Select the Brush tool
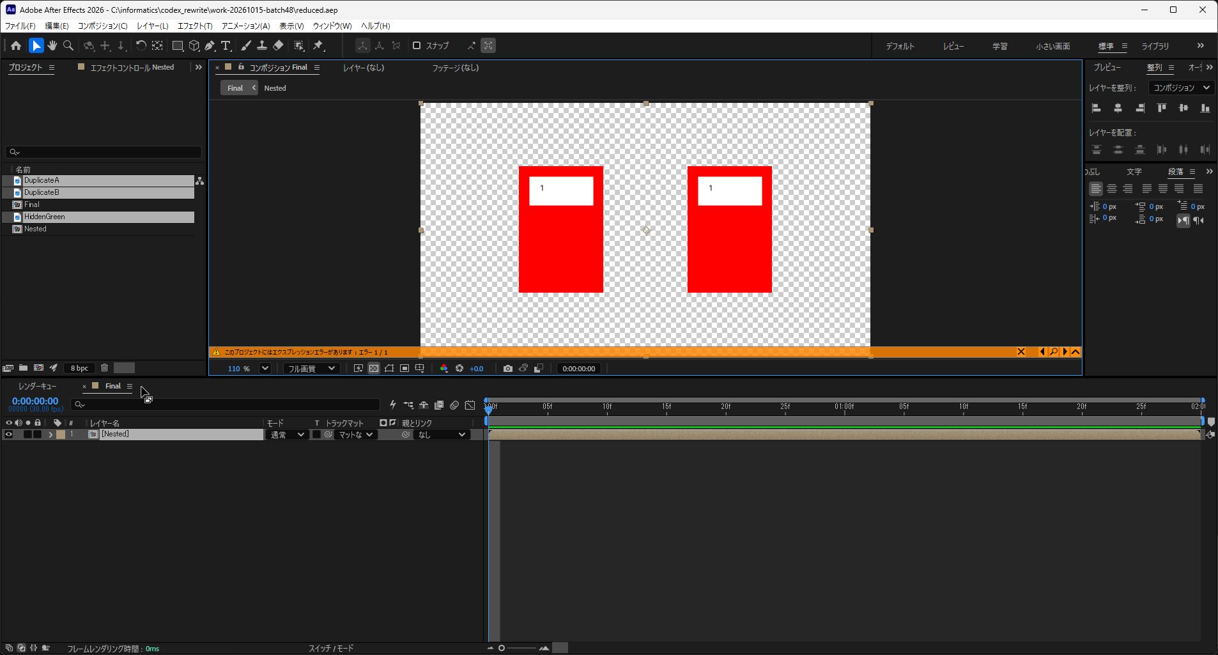This screenshot has width=1218, height=655. point(246,45)
